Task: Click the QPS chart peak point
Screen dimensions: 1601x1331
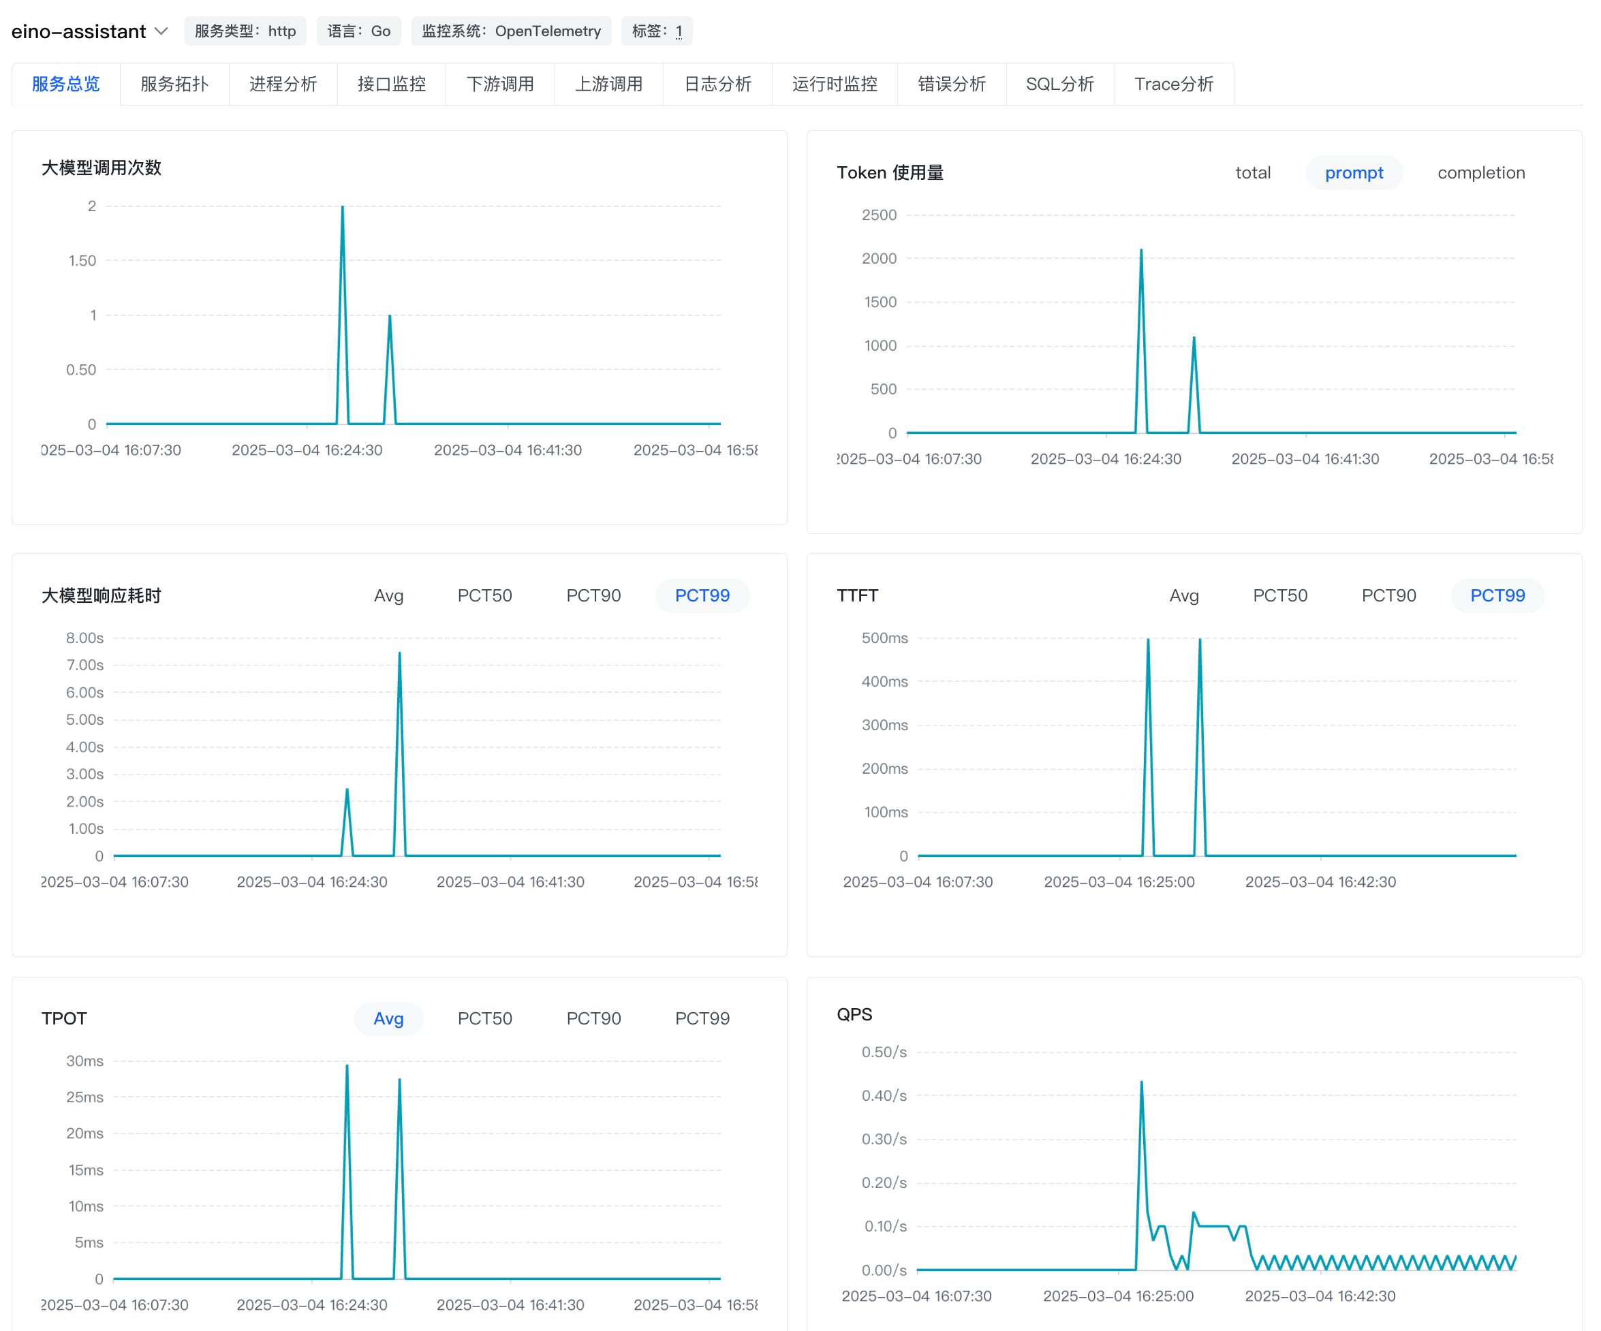Action: [x=1141, y=1082]
